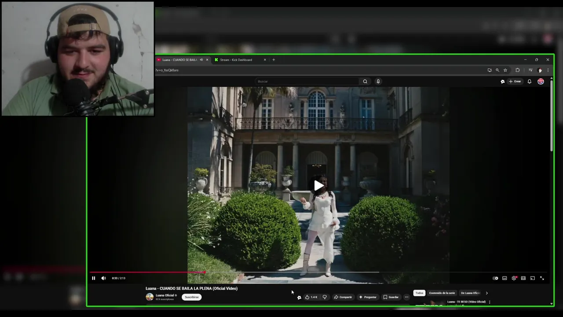Show more filter chips with right arrow

486,293
